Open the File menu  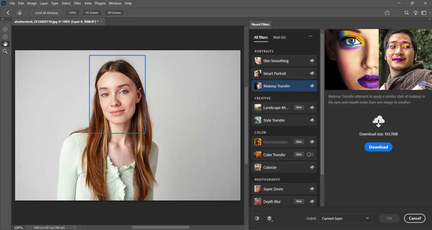pyautogui.click(x=12, y=3)
